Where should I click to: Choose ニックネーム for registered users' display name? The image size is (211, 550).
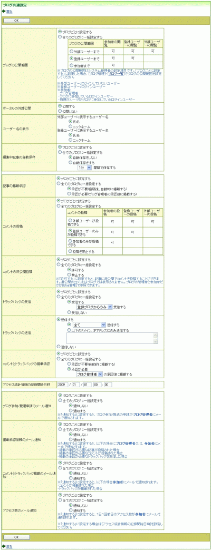point(71,140)
